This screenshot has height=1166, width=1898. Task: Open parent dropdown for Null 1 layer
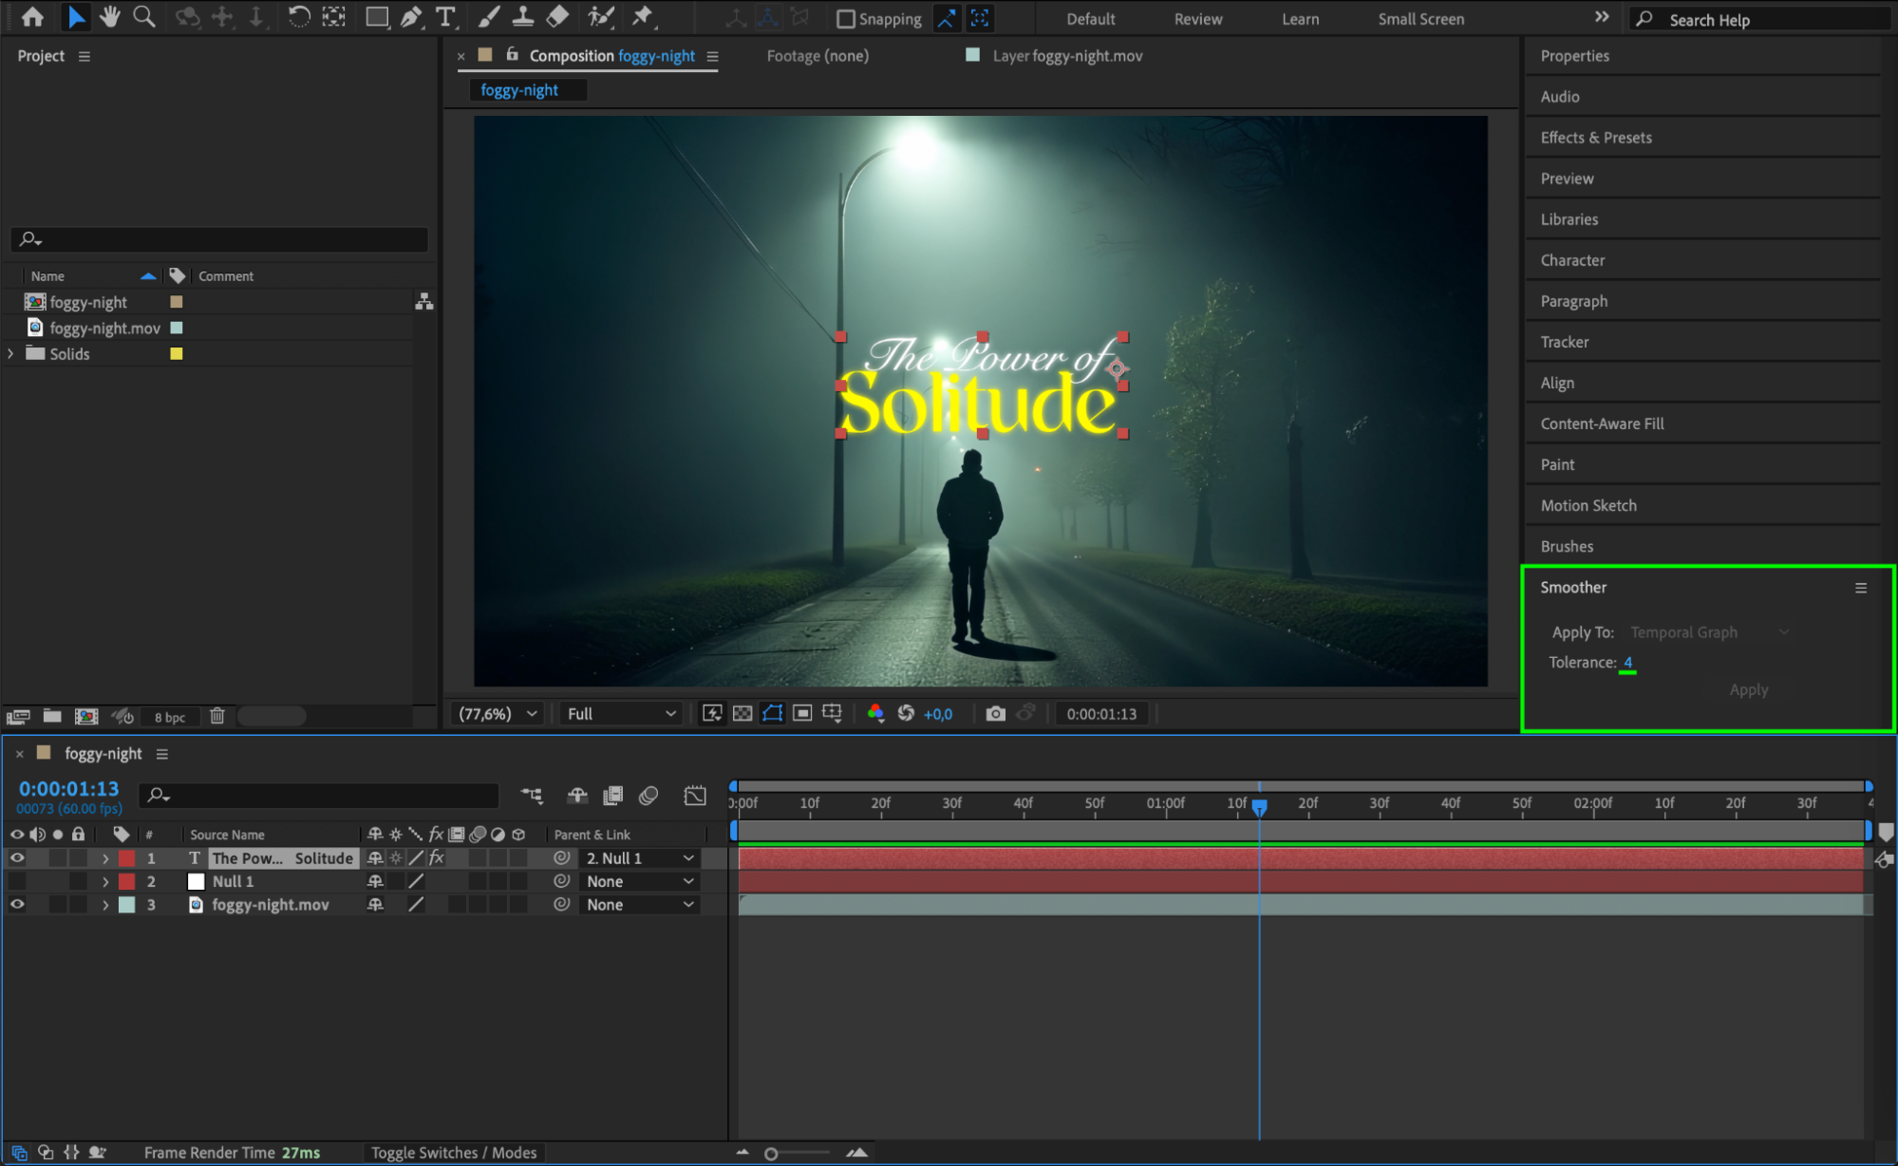point(640,881)
